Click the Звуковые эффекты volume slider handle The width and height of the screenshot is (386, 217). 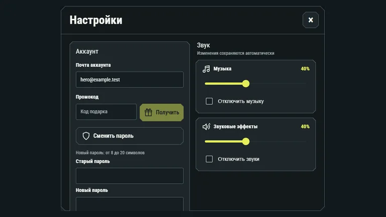(x=245, y=142)
